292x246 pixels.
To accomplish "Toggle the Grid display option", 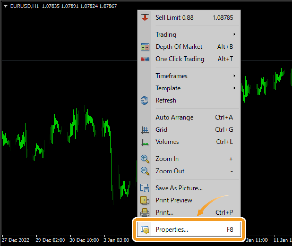I will 161,130.
